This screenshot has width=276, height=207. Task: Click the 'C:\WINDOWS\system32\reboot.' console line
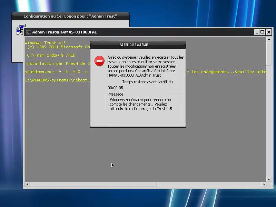[x=57, y=80]
